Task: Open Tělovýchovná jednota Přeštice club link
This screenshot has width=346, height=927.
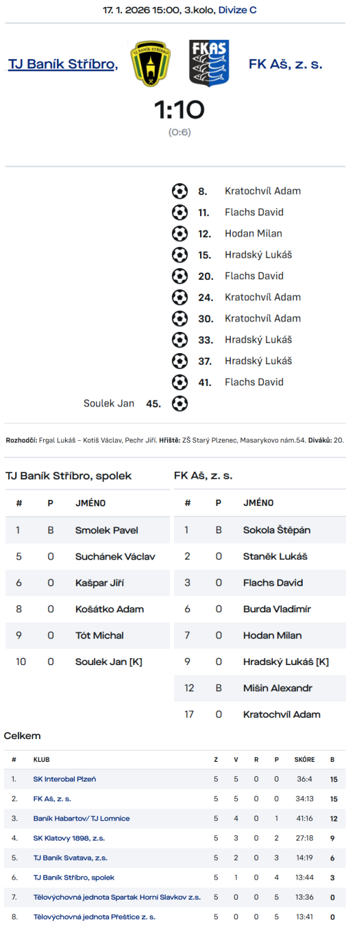Action: pyautogui.click(x=95, y=917)
